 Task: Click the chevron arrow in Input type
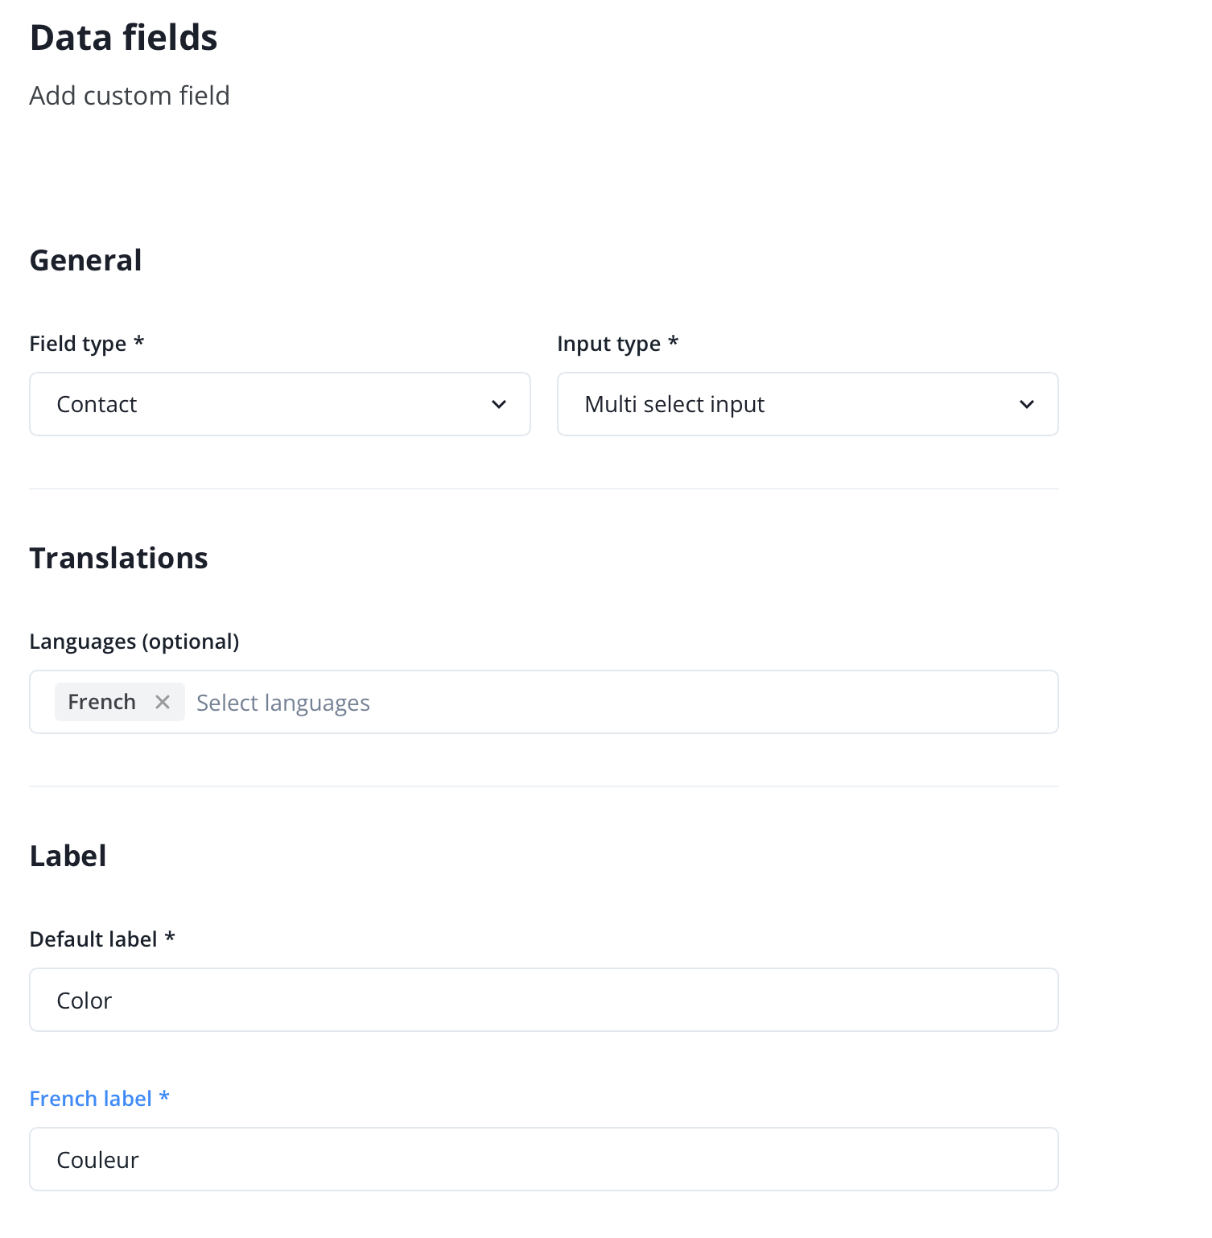coord(1027,404)
